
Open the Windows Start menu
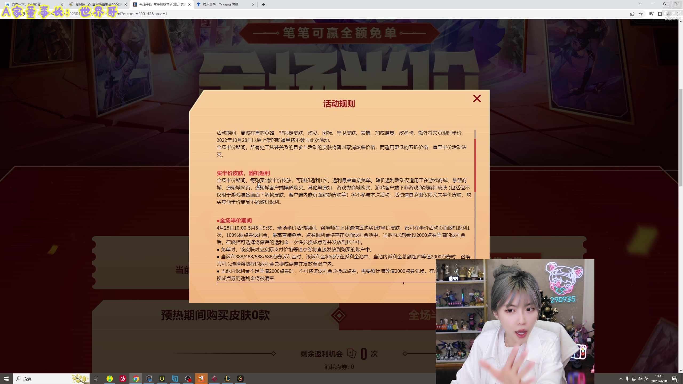[6, 379]
